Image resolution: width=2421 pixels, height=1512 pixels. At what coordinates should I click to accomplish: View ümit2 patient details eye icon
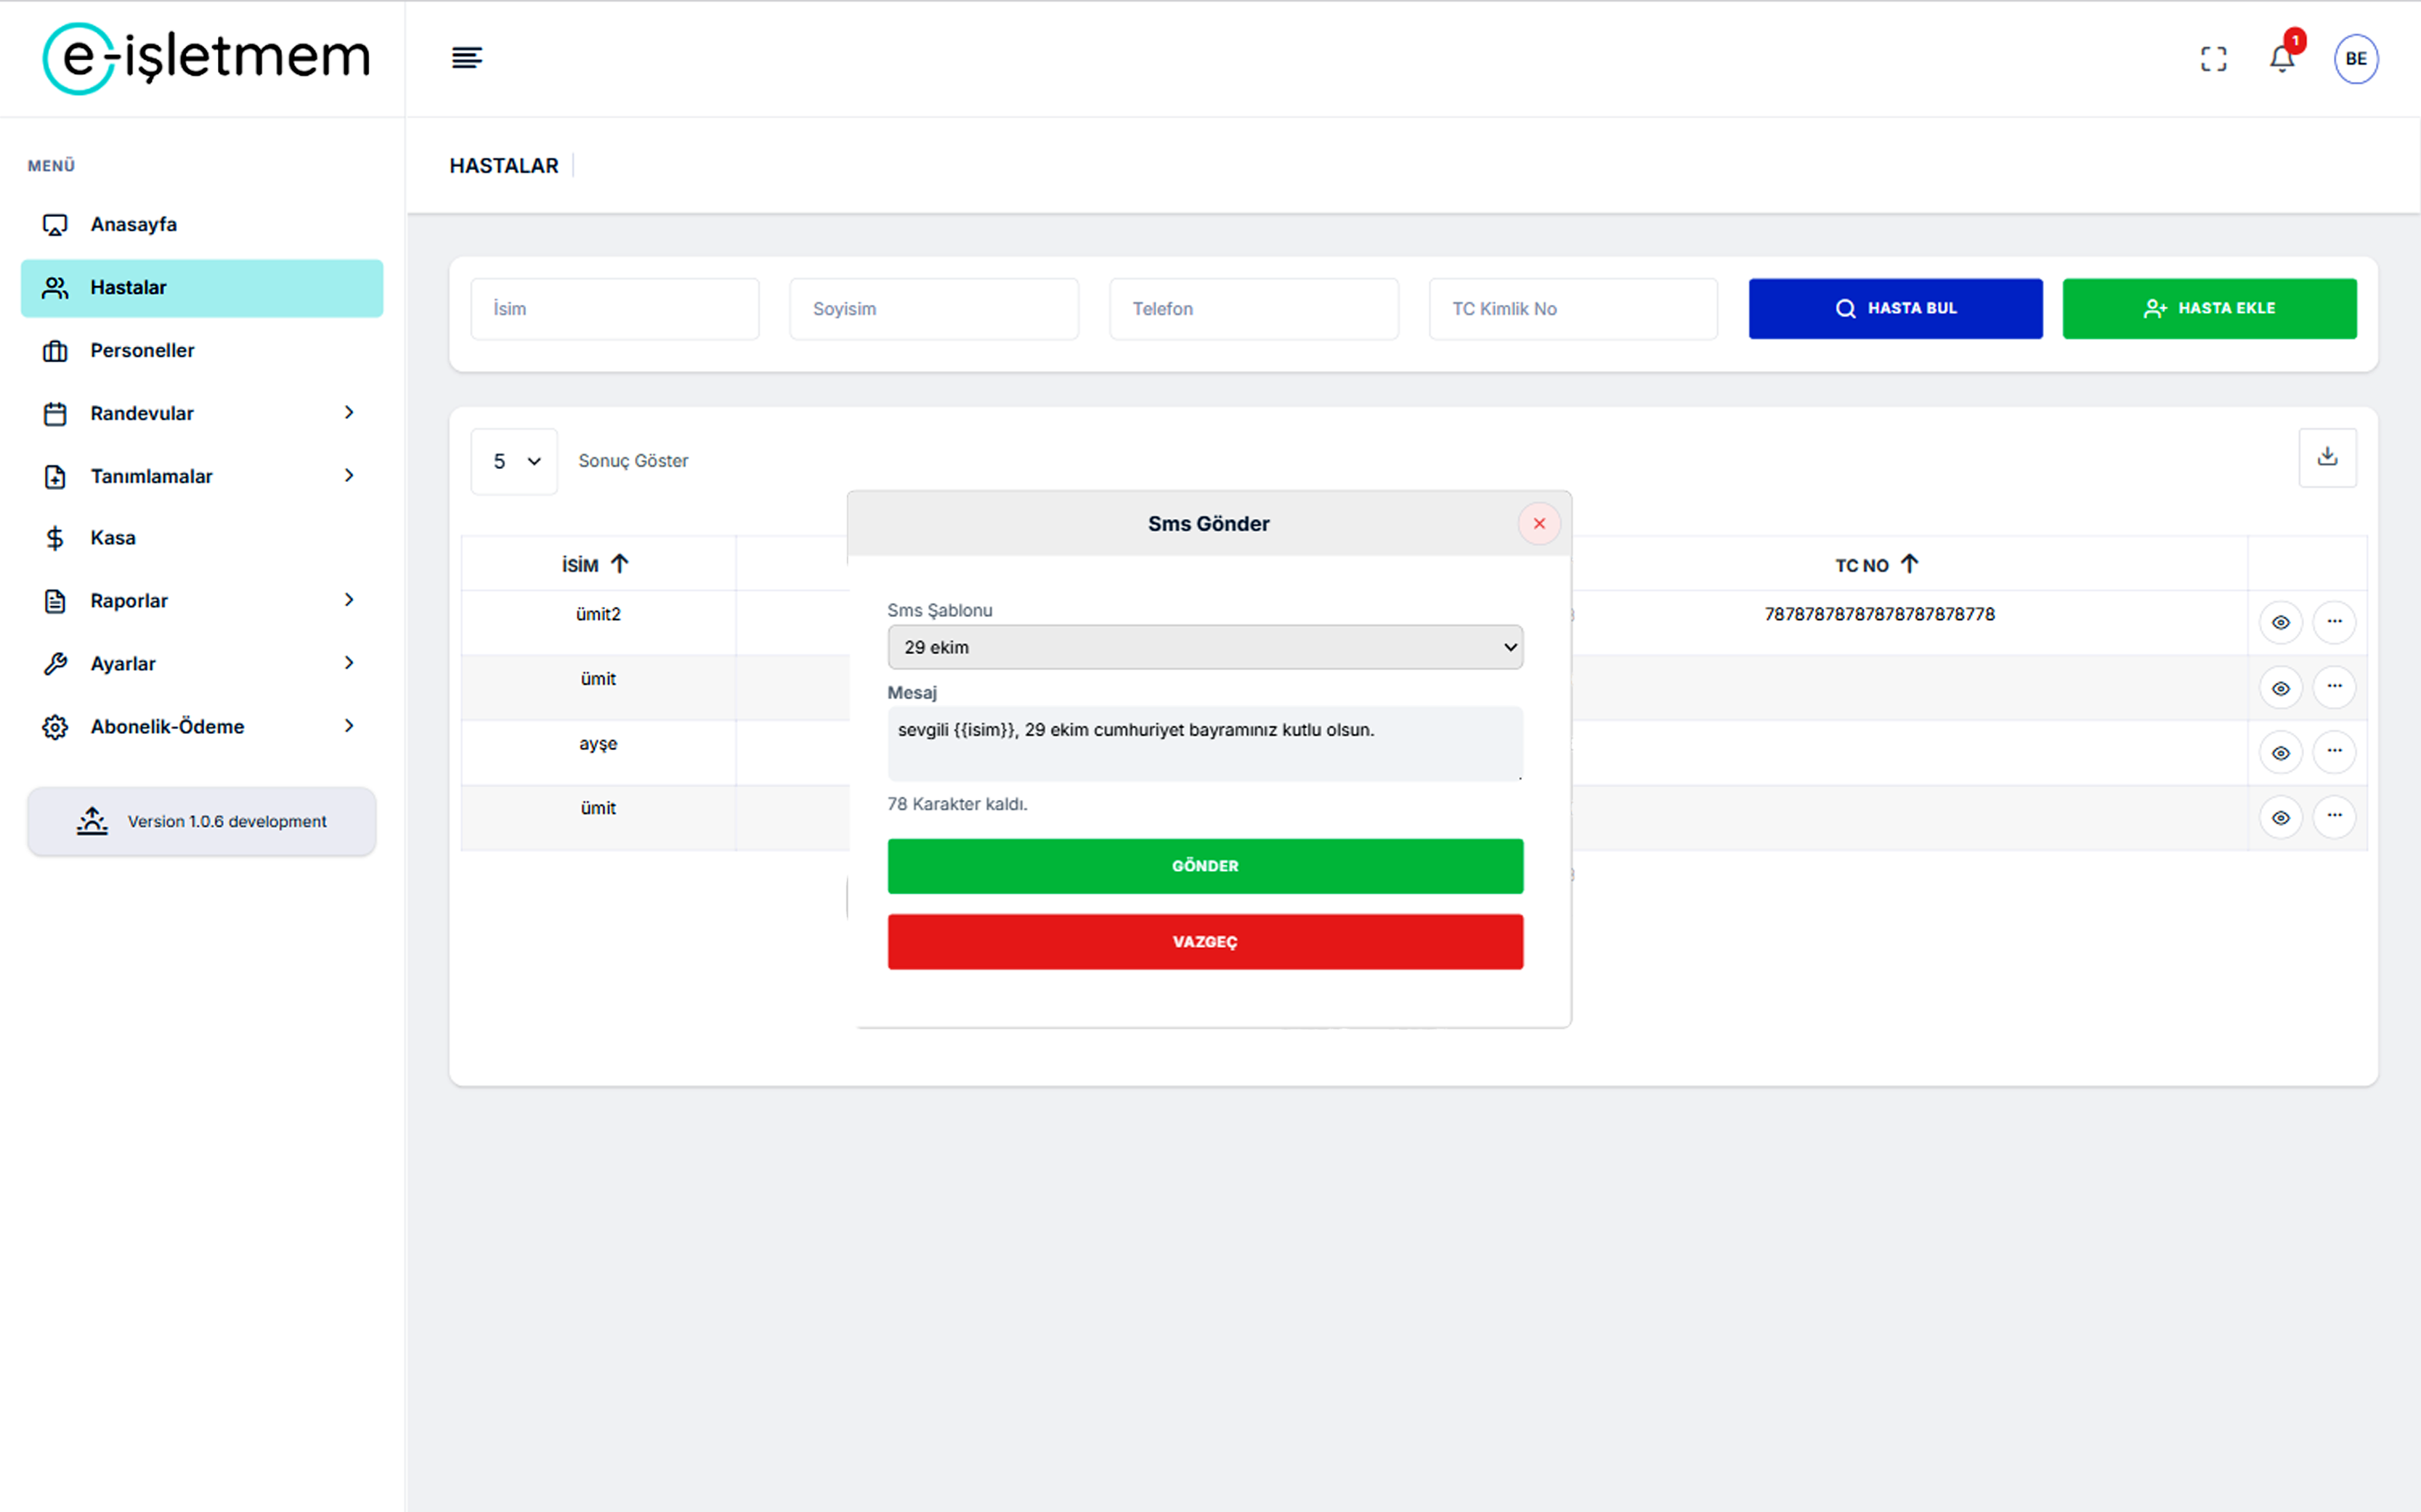(x=2280, y=622)
